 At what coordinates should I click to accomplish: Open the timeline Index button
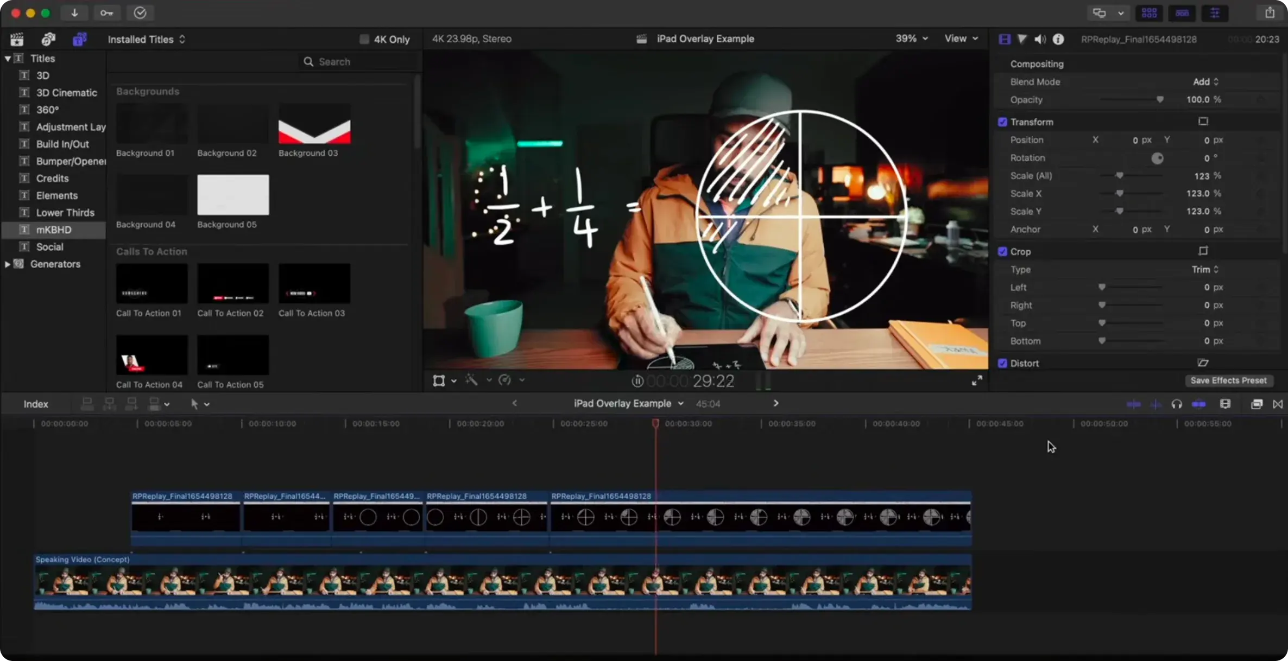coord(36,404)
